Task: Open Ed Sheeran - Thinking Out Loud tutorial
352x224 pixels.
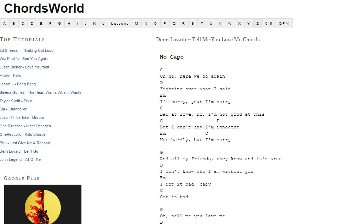Action: click(27, 50)
